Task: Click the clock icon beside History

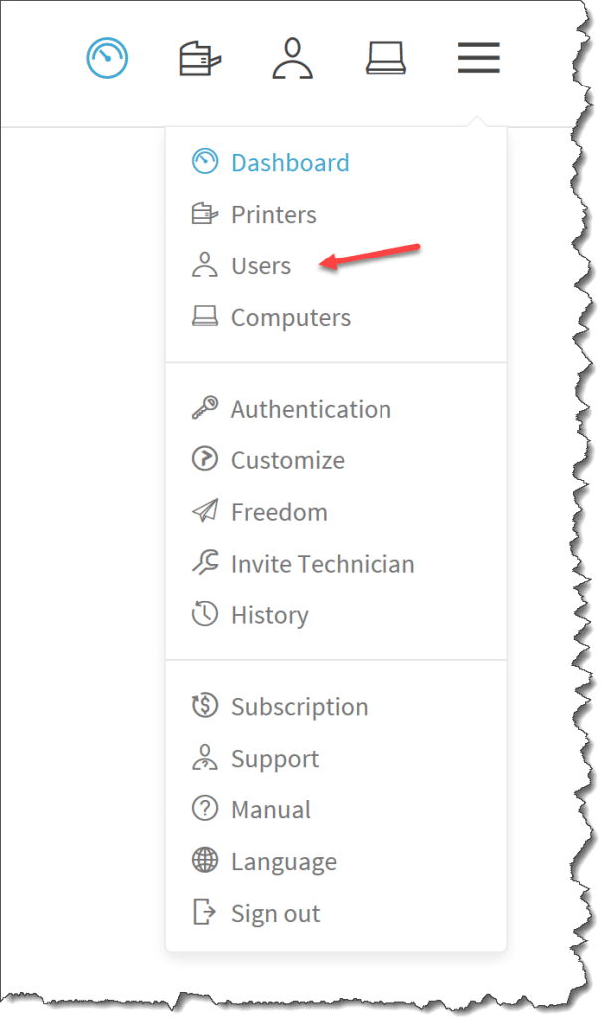Action: click(x=205, y=614)
